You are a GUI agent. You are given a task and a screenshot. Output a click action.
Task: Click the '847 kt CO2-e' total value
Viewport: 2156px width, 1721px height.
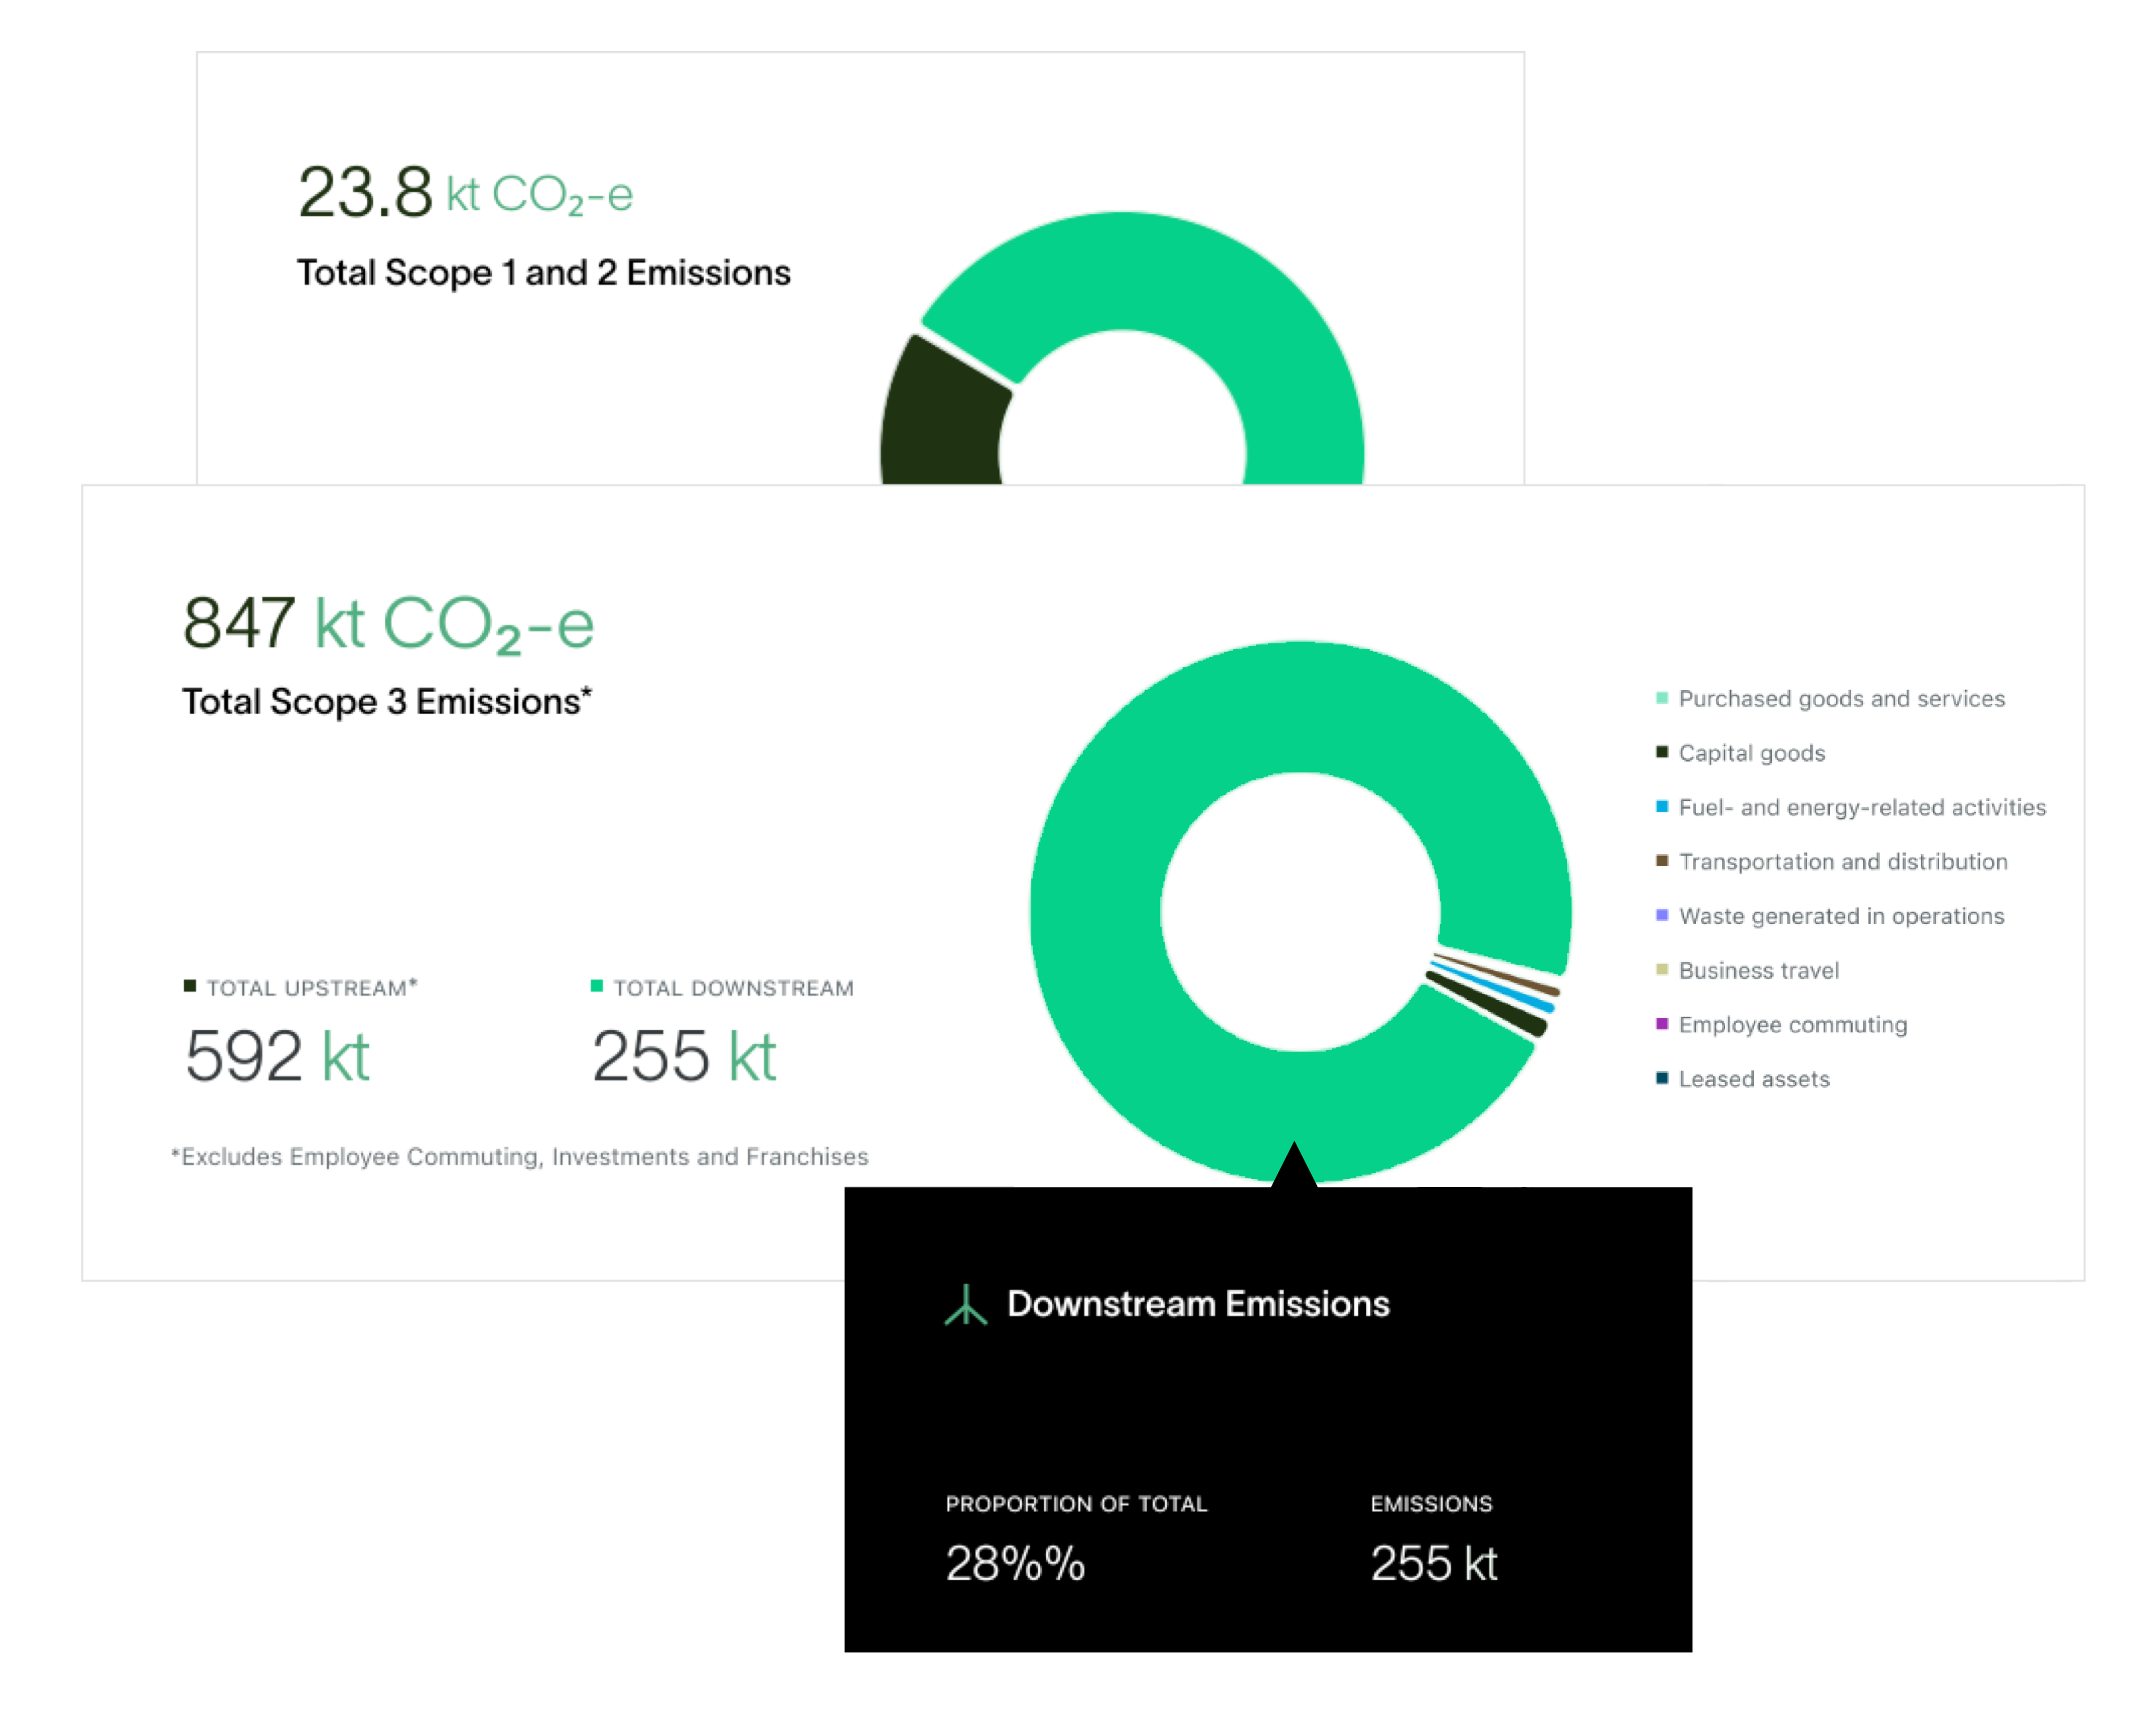click(x=389, y=624)
